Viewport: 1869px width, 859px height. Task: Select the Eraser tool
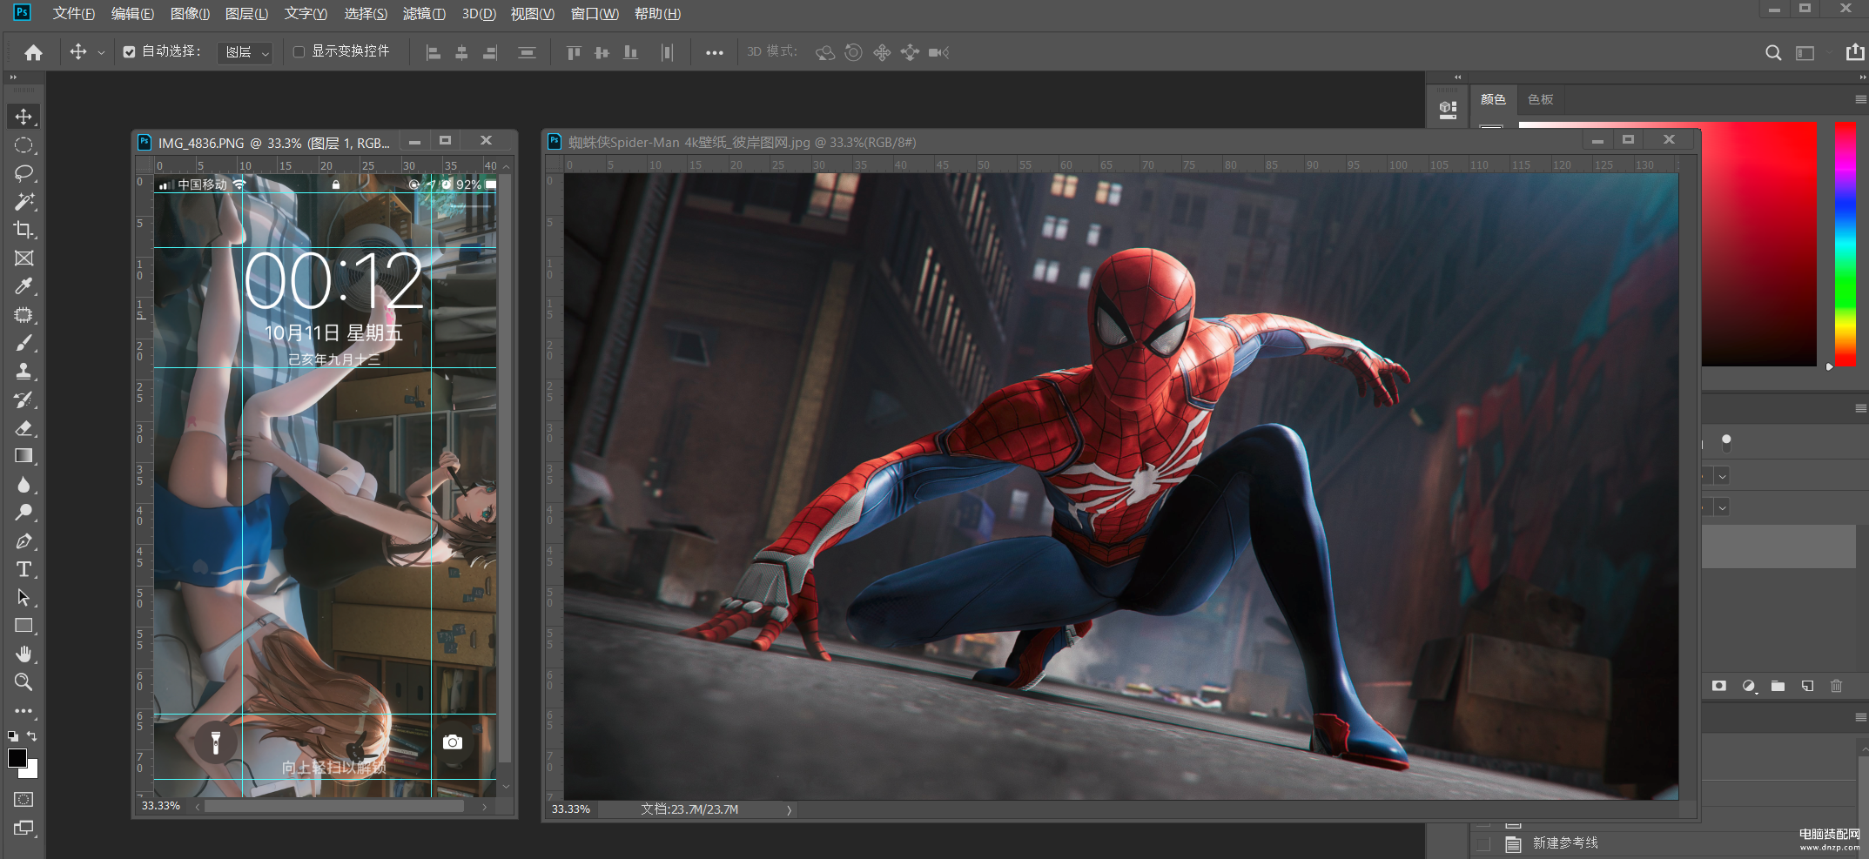click(x=24, y=428)
